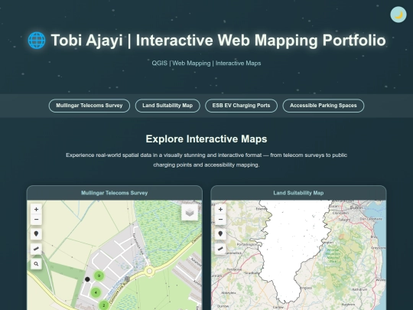Jump to ESB EV Charging Ports

[x=241, y=106]
